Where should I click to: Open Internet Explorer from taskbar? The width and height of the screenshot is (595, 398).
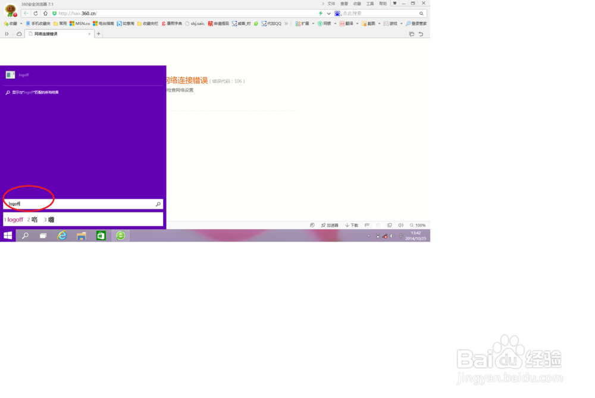62,236
